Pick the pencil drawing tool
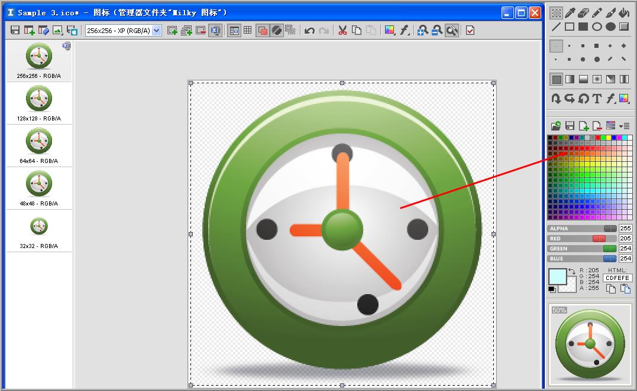This screenshot has height=391, width=637. [597, 12]
